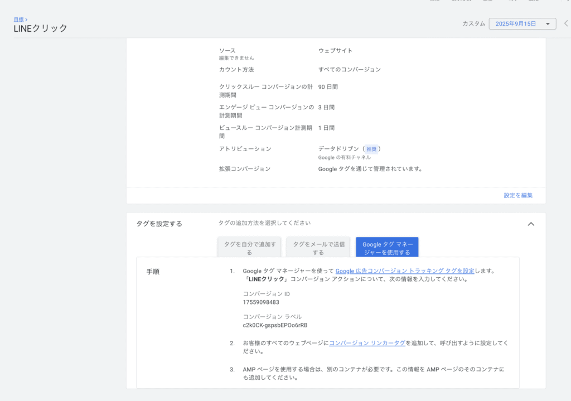Click the LINEクリック page title

41,28
